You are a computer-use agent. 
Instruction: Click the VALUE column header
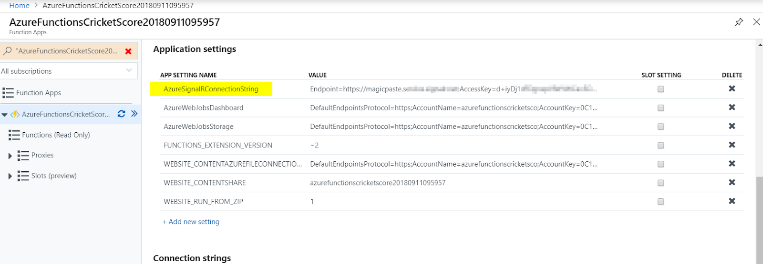pyautogui.click(x=318, y=75)
